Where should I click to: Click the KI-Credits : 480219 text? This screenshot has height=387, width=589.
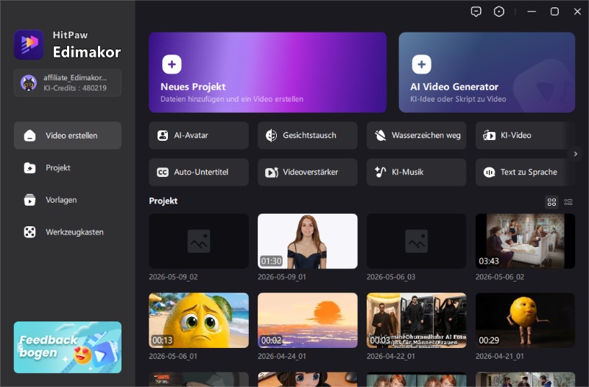click(75, 88)
